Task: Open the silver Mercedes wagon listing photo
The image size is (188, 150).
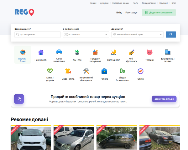Action: click(74, 138)
